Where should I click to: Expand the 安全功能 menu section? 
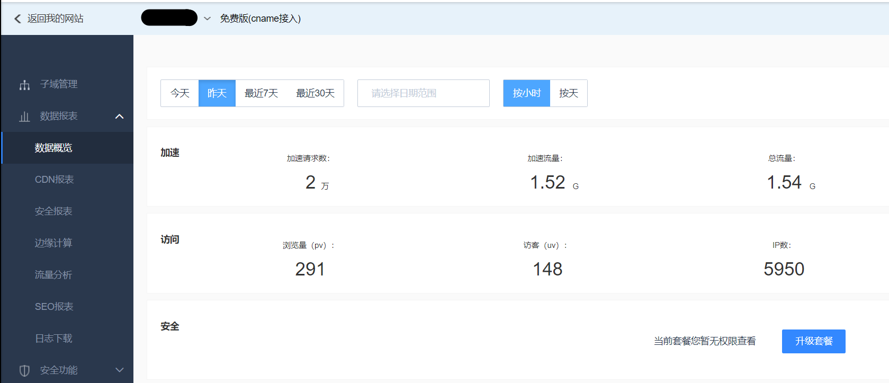[120, 370]
